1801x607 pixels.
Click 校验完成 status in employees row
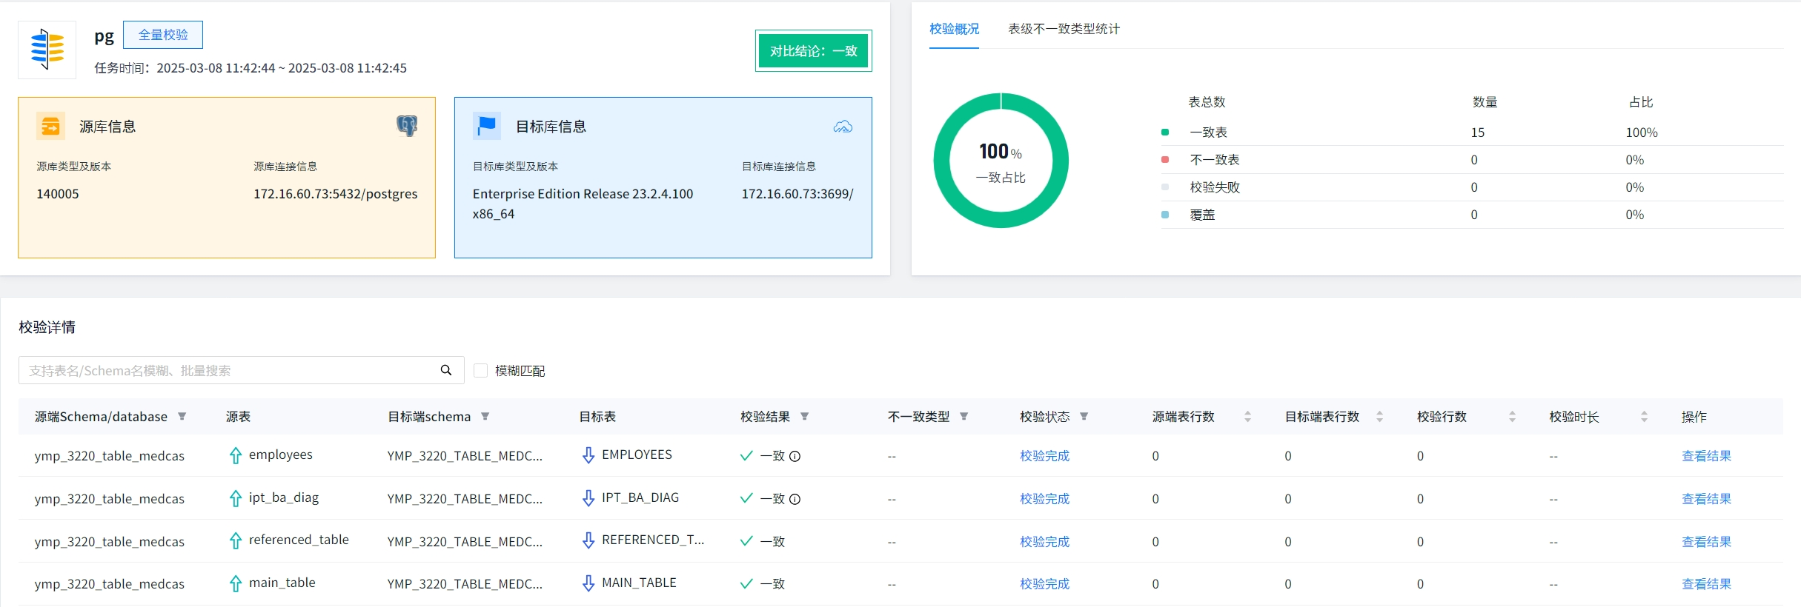[1044, 456]
